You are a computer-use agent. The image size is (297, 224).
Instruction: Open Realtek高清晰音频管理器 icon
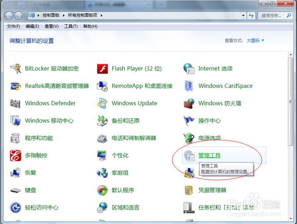click(16, 86)
